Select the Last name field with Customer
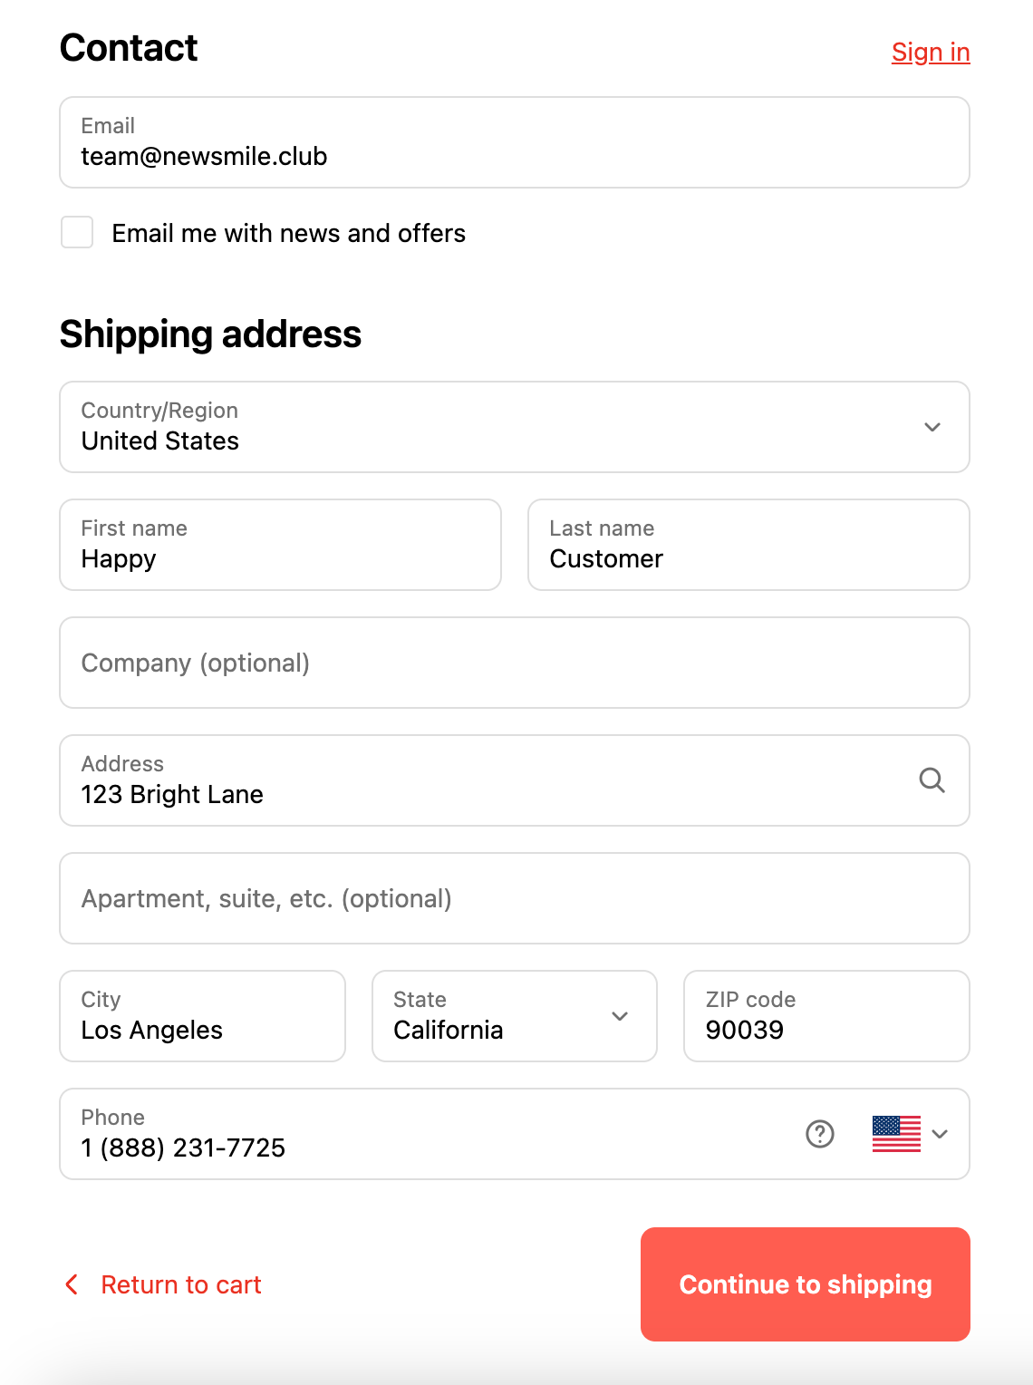Viewport: 1033px width, 1385px height. [x=748, y=545]
